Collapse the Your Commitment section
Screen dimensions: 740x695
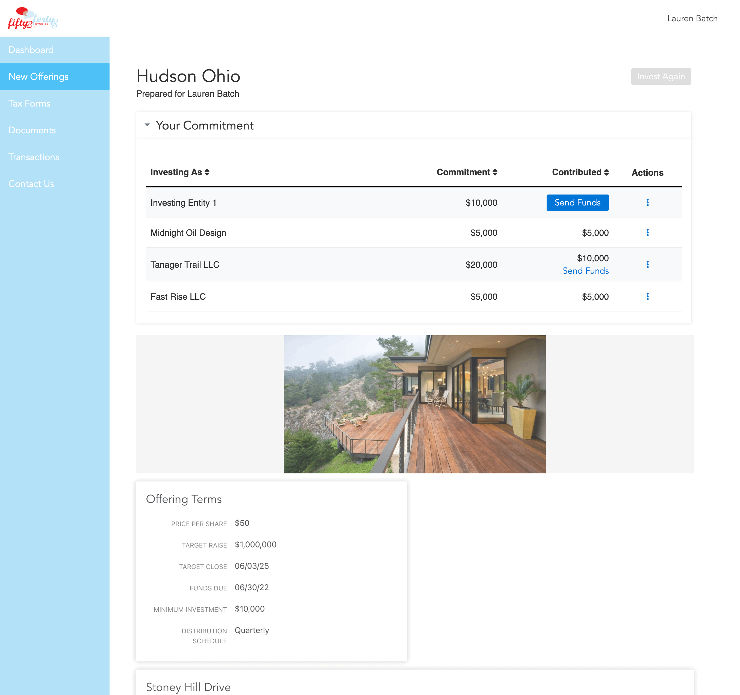point(148,125)
